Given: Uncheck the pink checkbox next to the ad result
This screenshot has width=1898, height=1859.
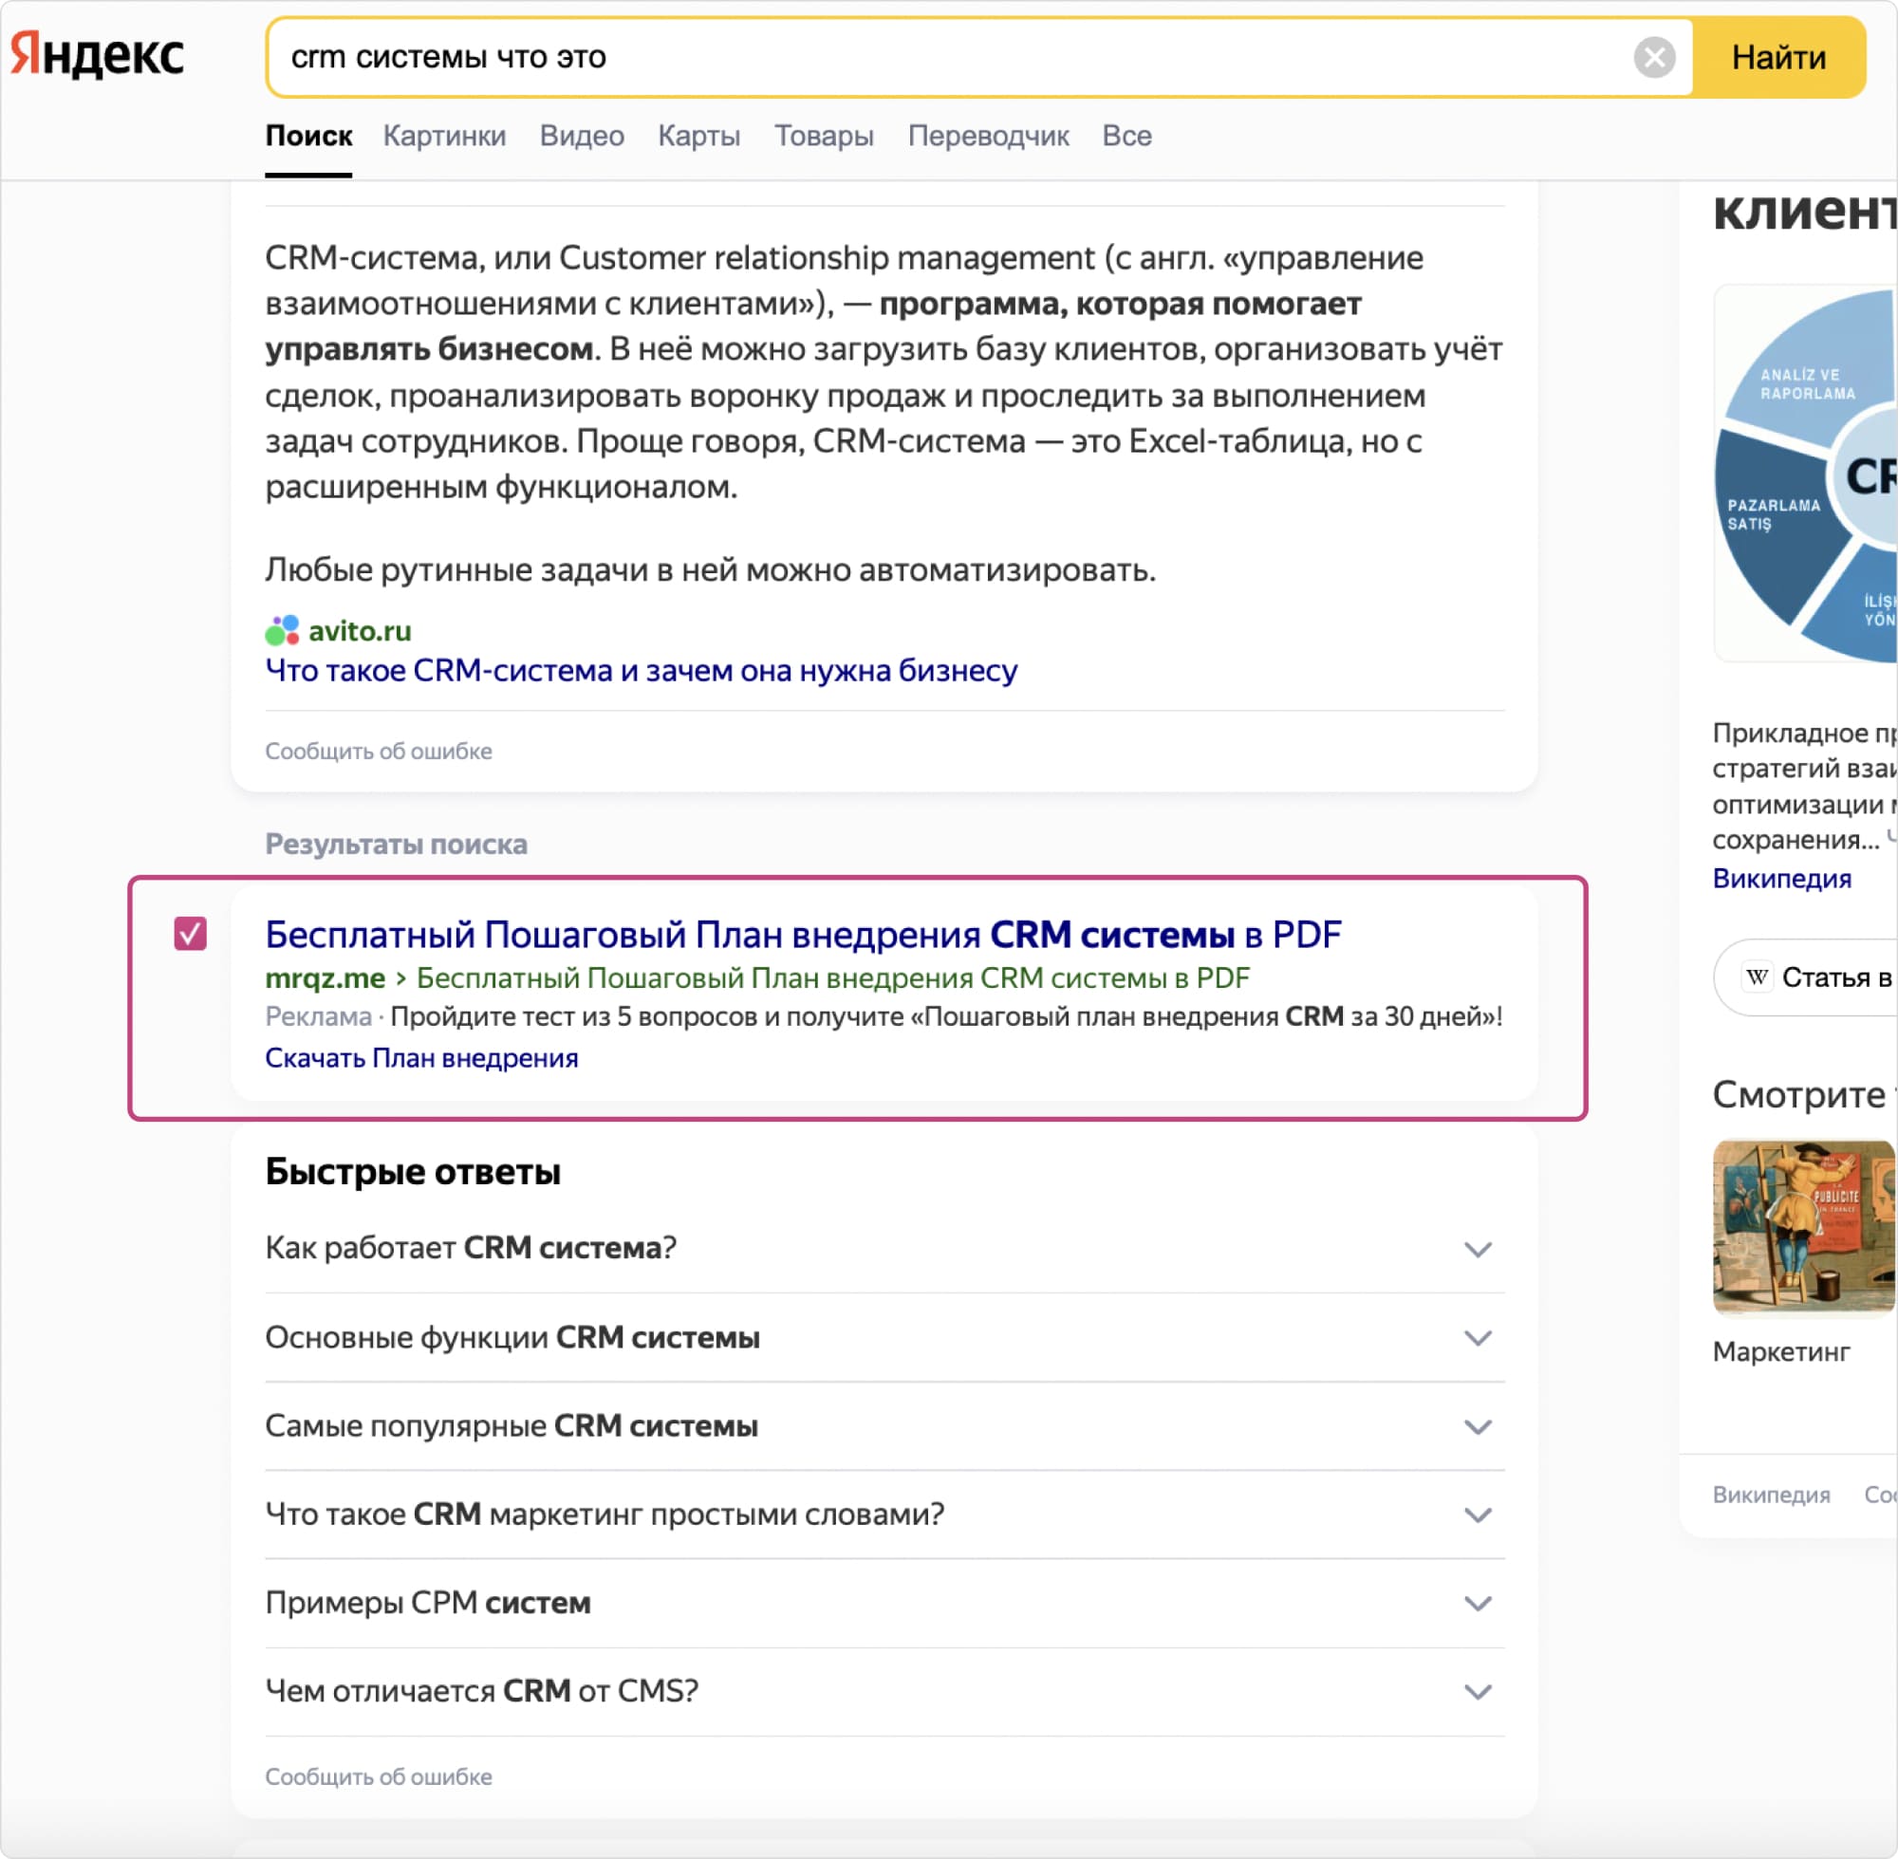Looking at the screenshot, I should tap(191, 934).
